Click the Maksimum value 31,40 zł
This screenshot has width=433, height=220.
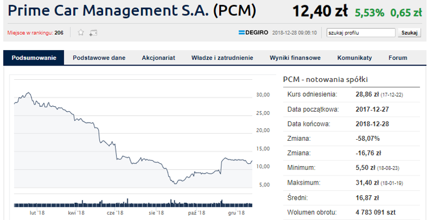click(367, 183)
